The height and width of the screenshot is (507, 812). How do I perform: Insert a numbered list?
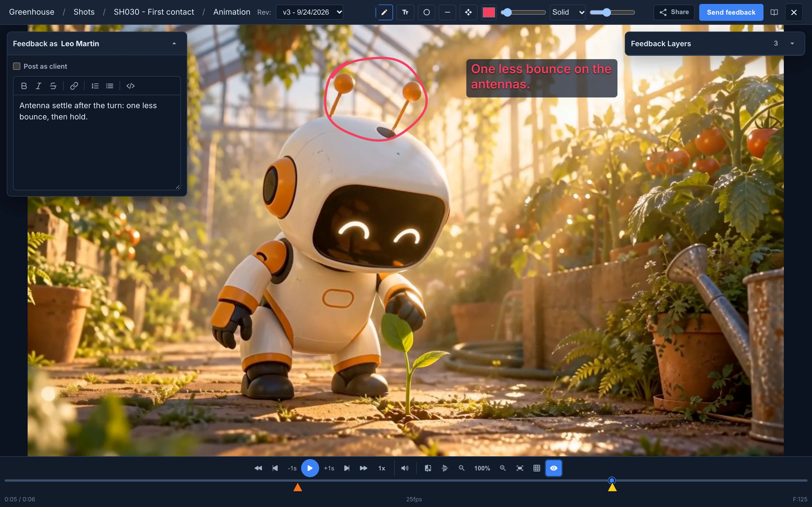95,86
